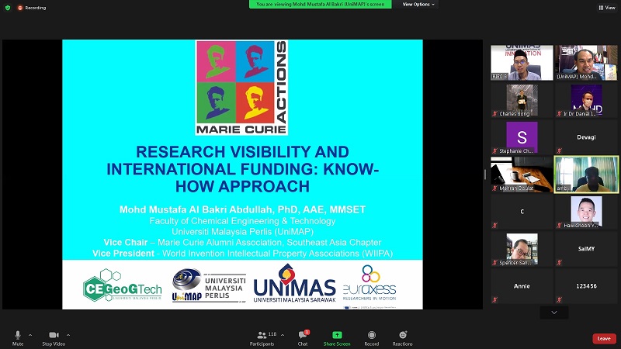Click the Share Screen button
621x349 pixels.
point(337,338)
